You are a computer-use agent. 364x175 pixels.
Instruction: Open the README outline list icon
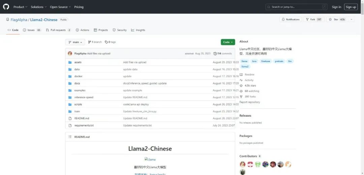coord(70,137)
